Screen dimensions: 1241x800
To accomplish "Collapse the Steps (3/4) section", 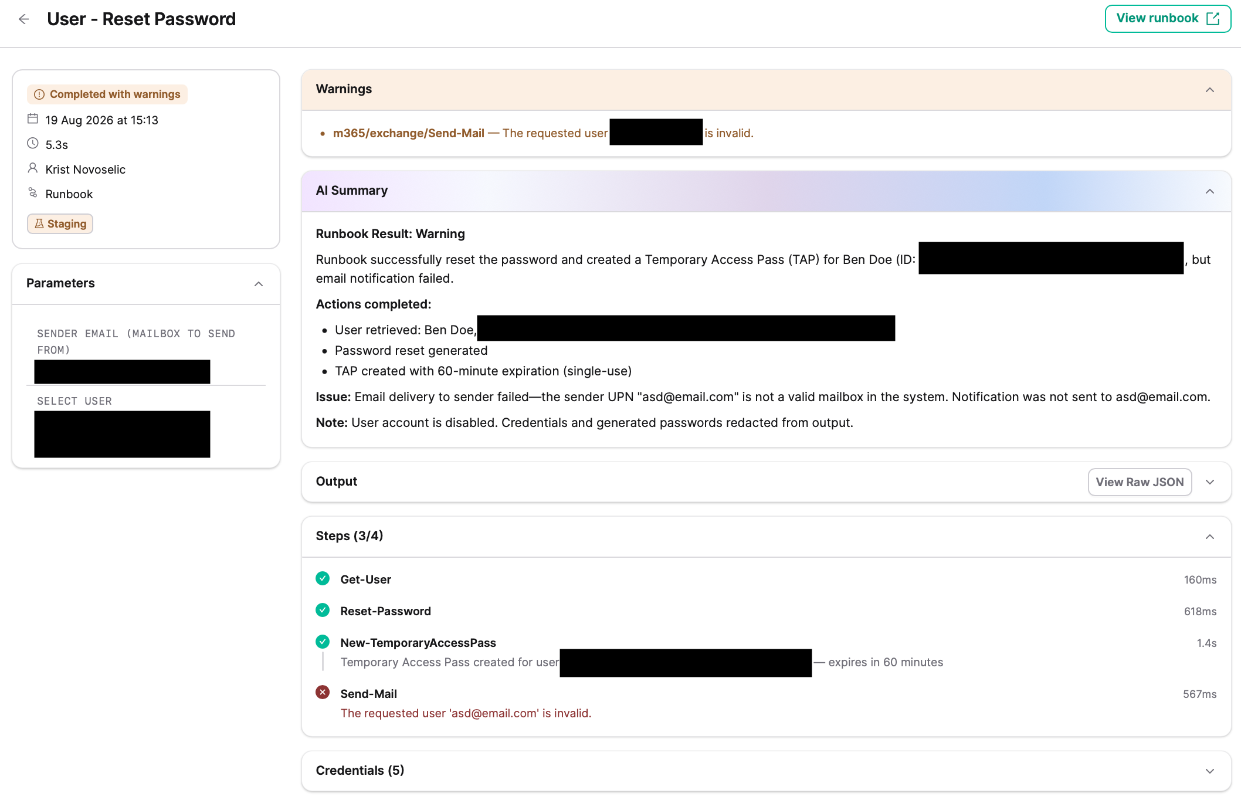I will point(1209,537).
